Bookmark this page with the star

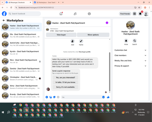tap(139, 8)
